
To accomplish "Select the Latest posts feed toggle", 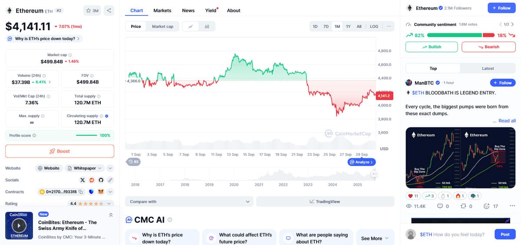I will [488, 68].
